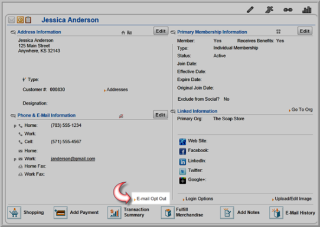
Task: Click the E-mail Opt Out link
Action: pyautogui.click(x=151, y=199)
